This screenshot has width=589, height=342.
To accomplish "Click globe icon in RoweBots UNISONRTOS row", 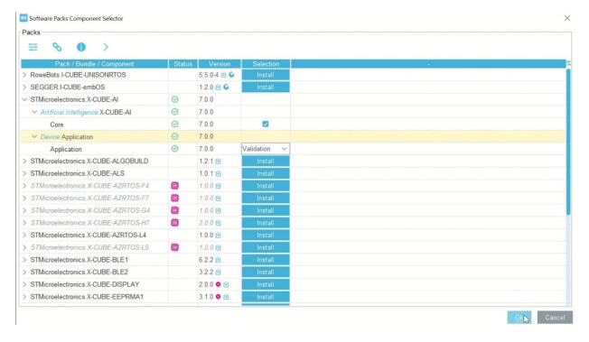I will [231, 75].
